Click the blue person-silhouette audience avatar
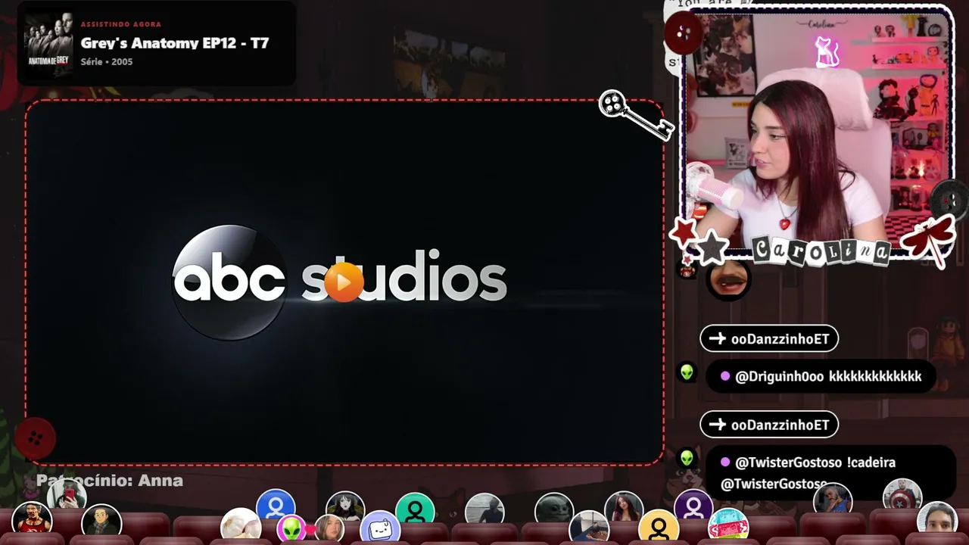969x545 pixels. click(276, 506)
